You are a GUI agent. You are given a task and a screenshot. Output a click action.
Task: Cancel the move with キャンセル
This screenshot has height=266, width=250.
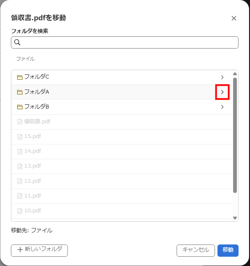(x=196, y=250)
